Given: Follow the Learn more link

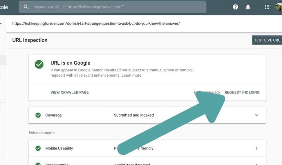Looking at the screenshot, I should pyautogui.click(x=131, y=75).
